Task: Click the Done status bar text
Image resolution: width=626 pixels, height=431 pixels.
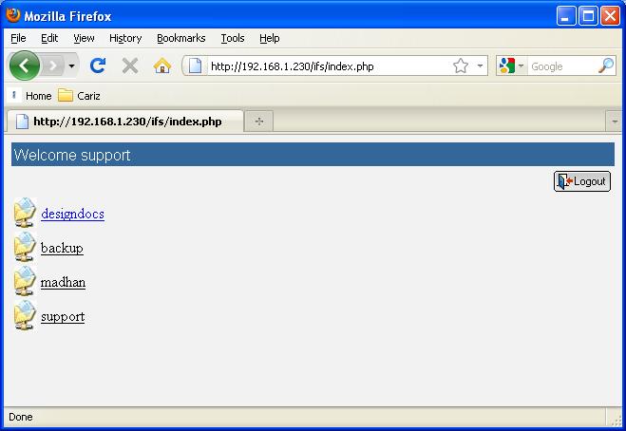Action: click(21, 417)
